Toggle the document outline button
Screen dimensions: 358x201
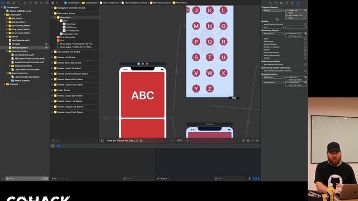point(102,141)
